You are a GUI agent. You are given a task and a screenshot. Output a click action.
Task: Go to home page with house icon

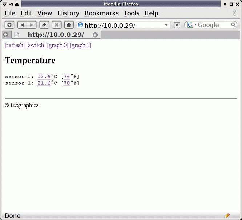click(x=69, y=25)
